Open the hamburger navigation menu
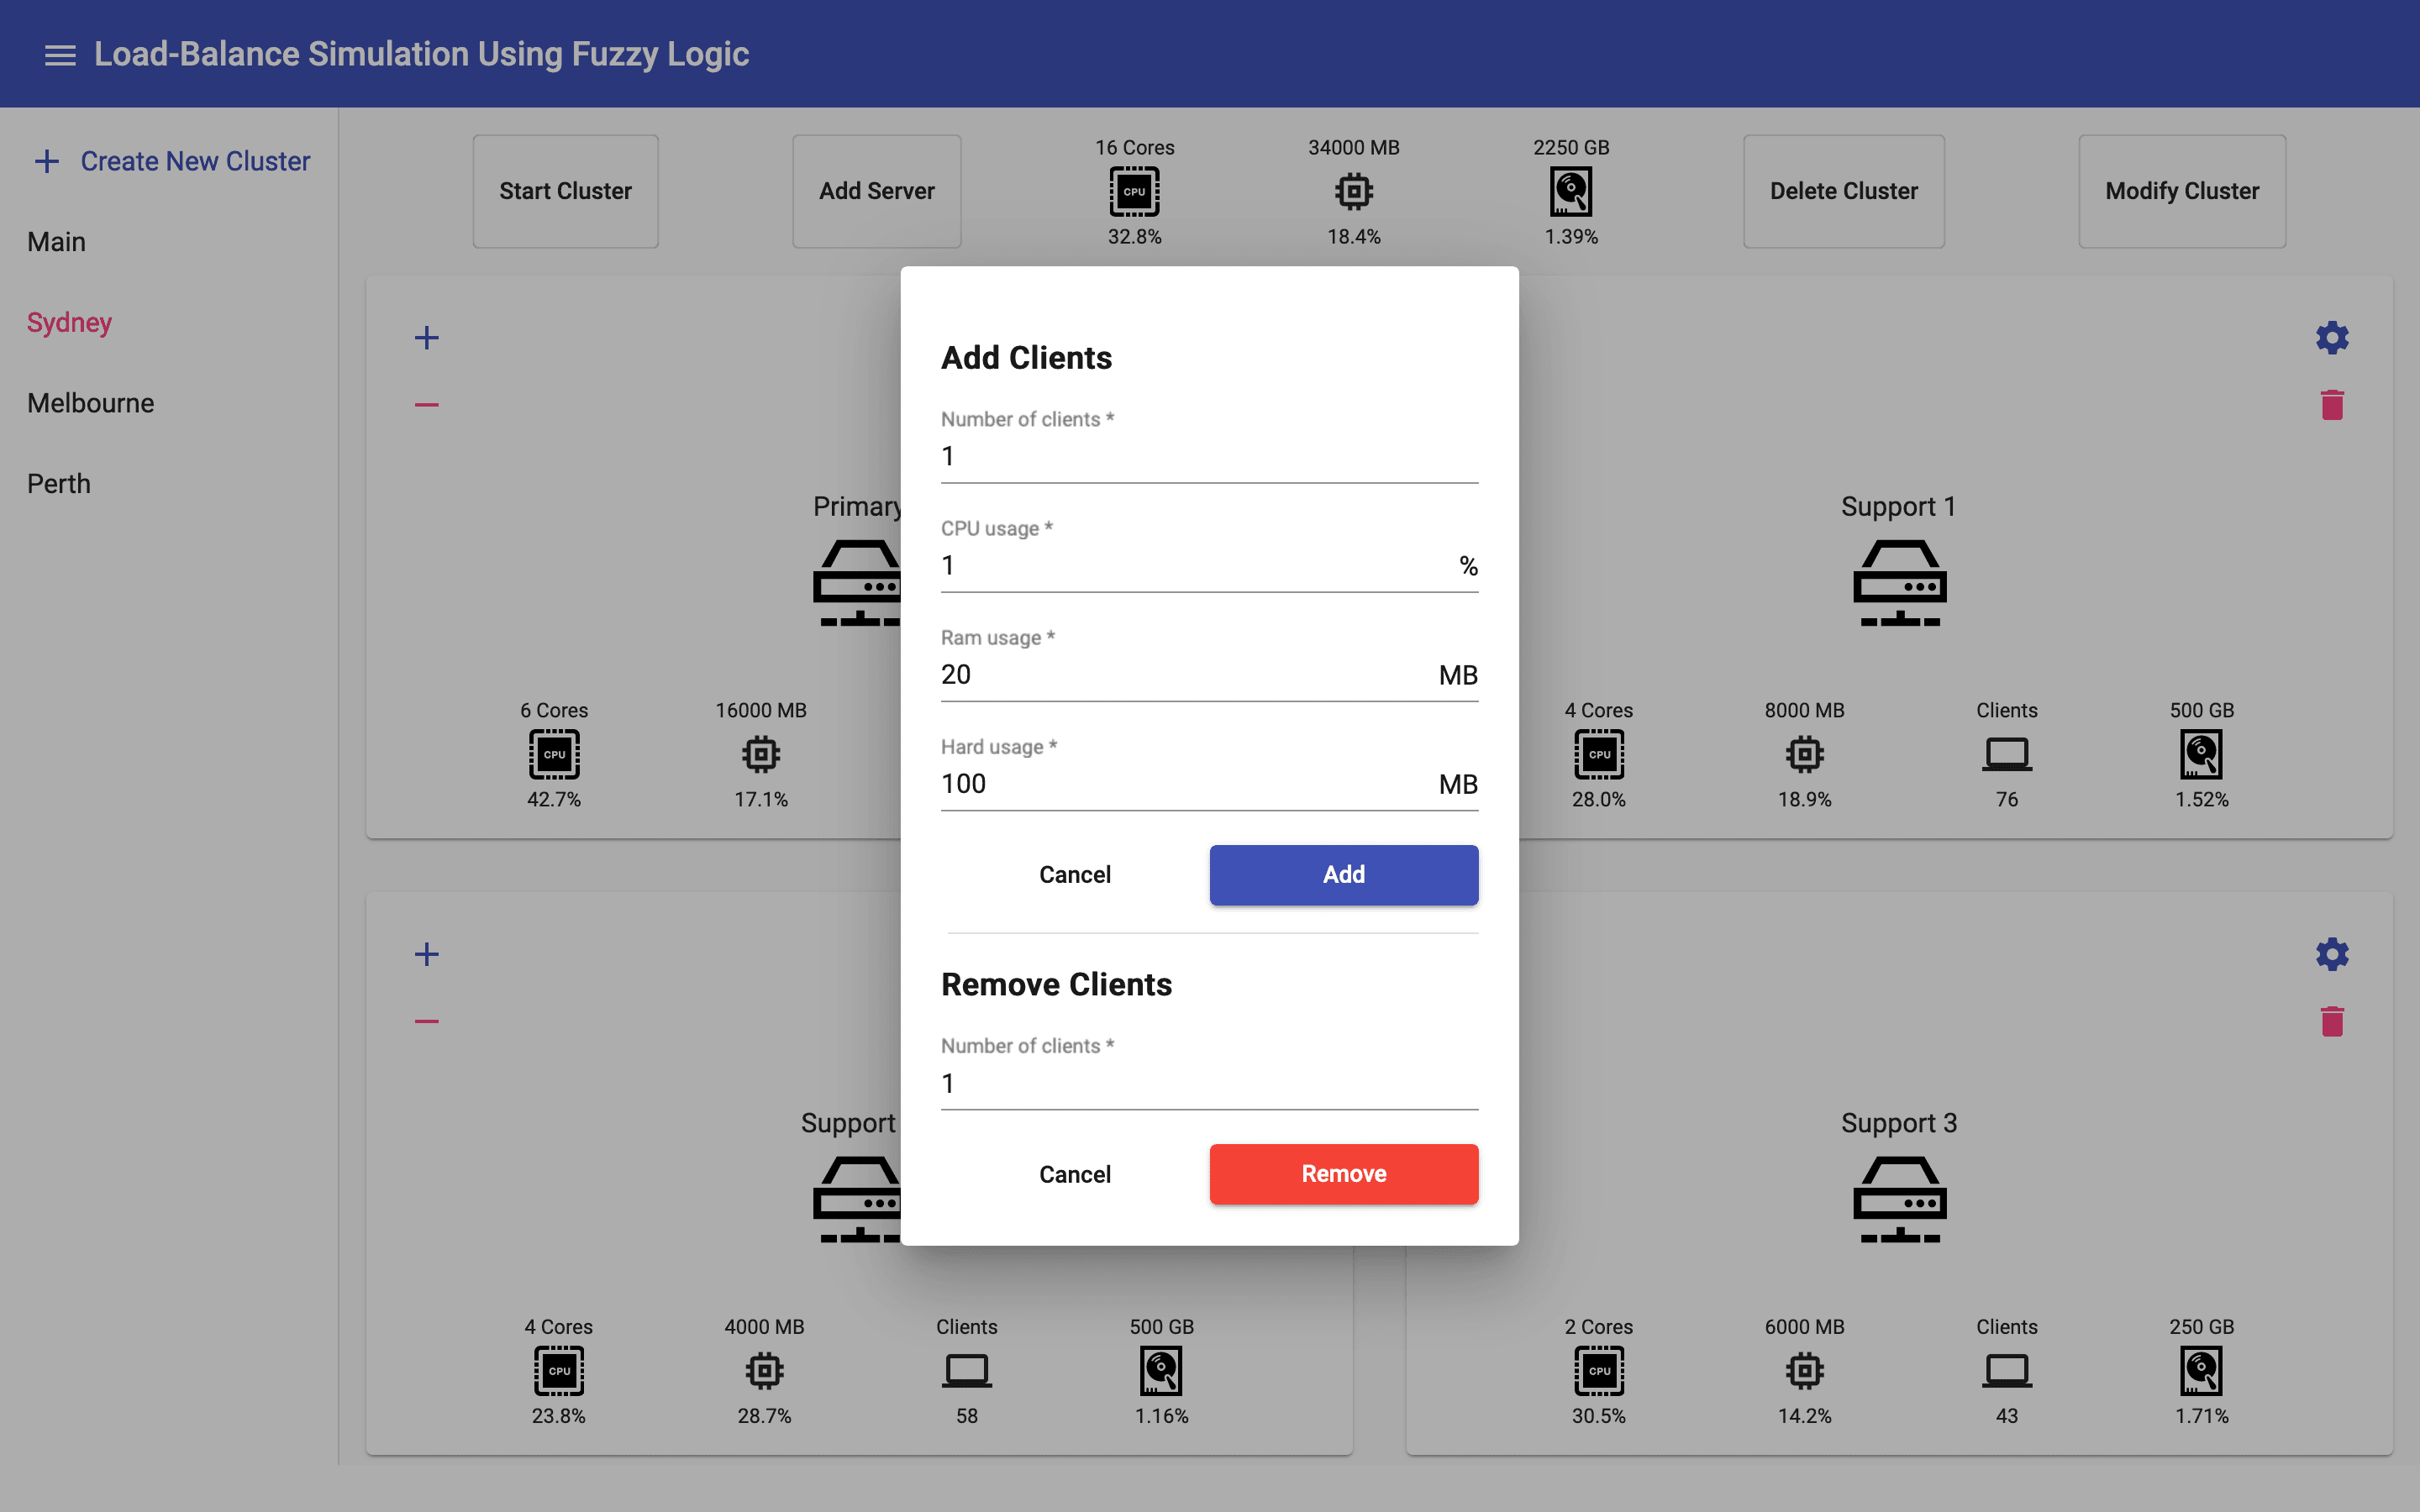 (60, 55)
